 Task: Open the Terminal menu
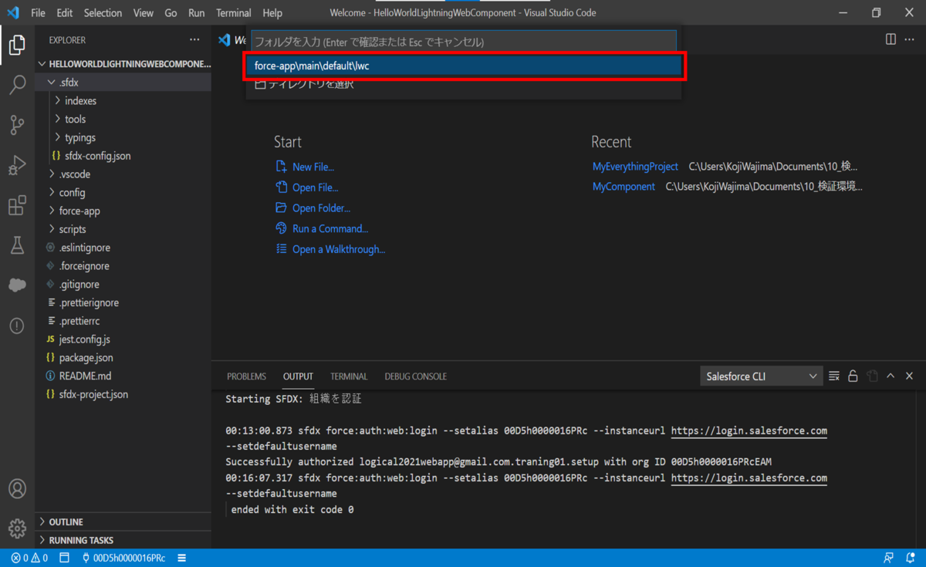click(234, 13)
